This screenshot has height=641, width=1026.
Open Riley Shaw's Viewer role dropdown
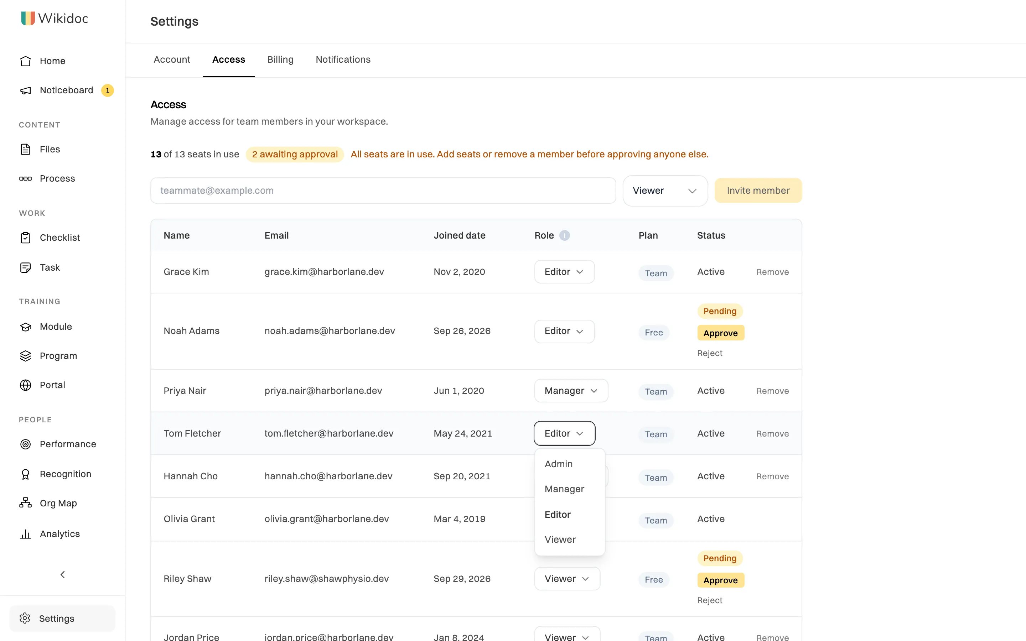tap(567, 579)
